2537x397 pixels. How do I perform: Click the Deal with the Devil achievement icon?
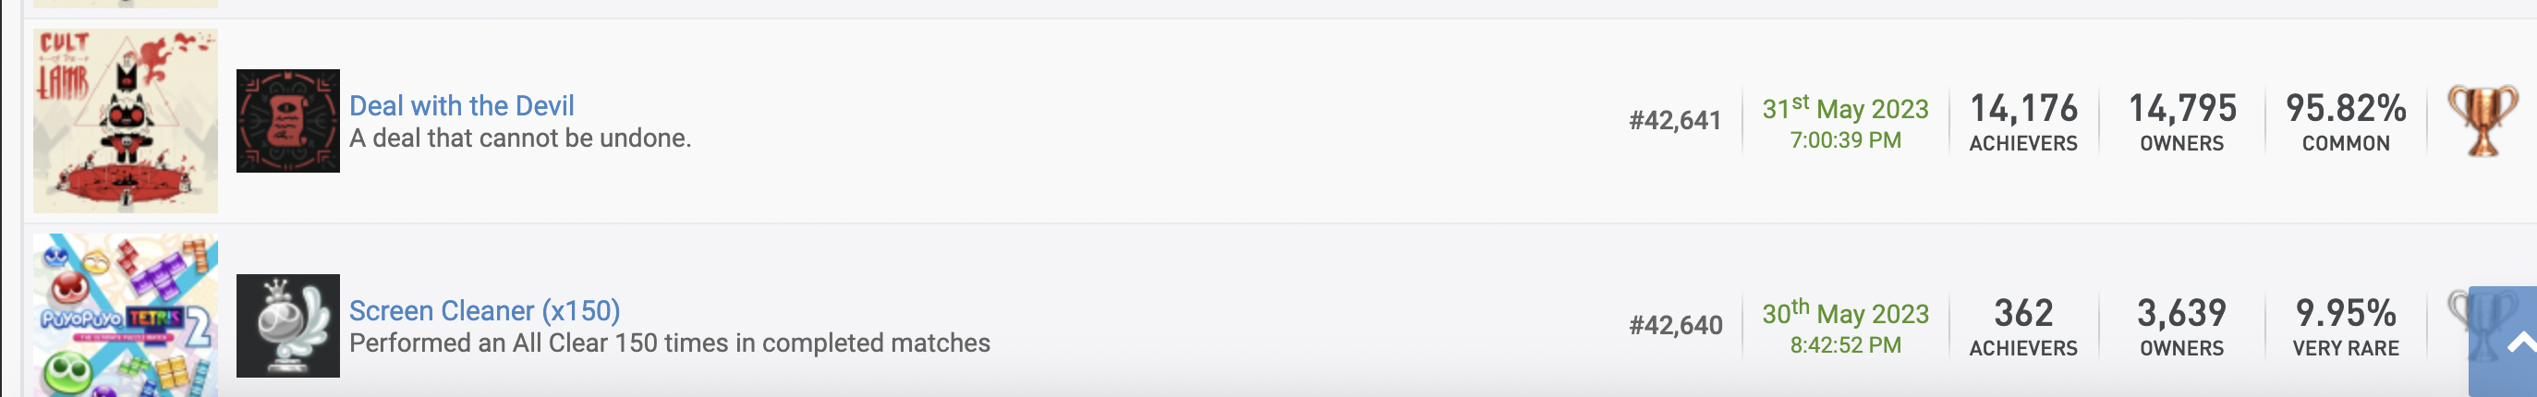pyautogui.click(x=287, y=120)
